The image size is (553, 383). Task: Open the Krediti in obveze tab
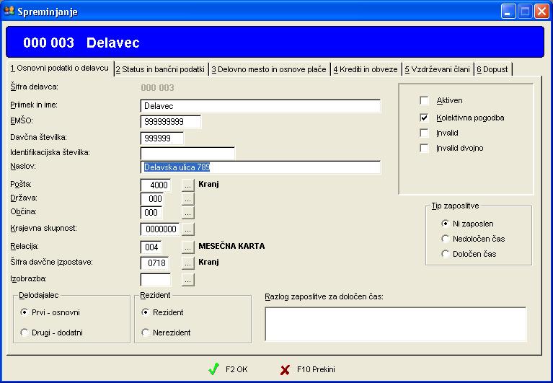tap(365, 69)
